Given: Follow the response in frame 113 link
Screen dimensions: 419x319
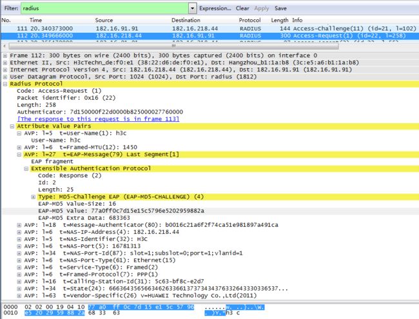Looking at the screenshot, I should pyautogui.click(x=98, y=119).
